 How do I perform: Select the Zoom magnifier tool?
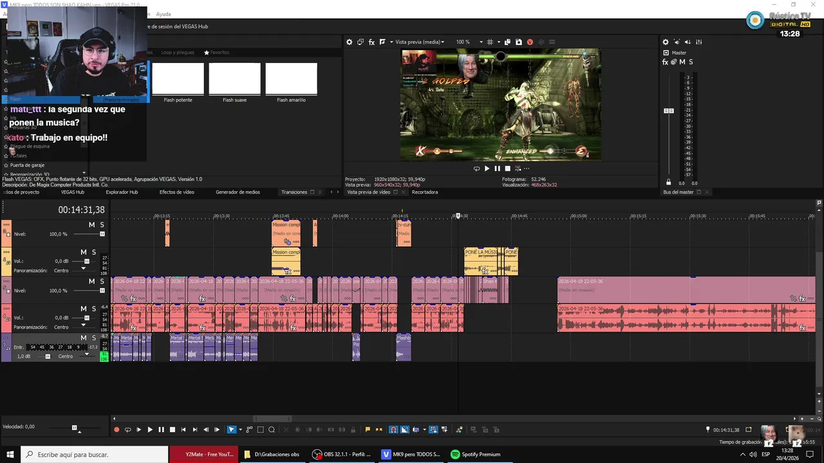pos(272,430)
